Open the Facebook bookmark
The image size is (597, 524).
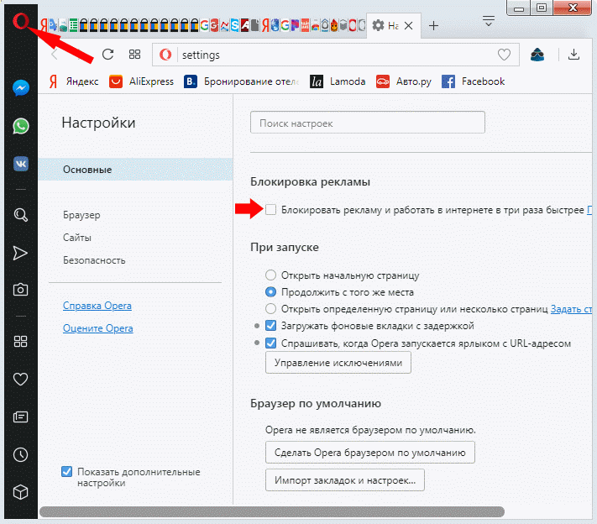click(474, 81)
